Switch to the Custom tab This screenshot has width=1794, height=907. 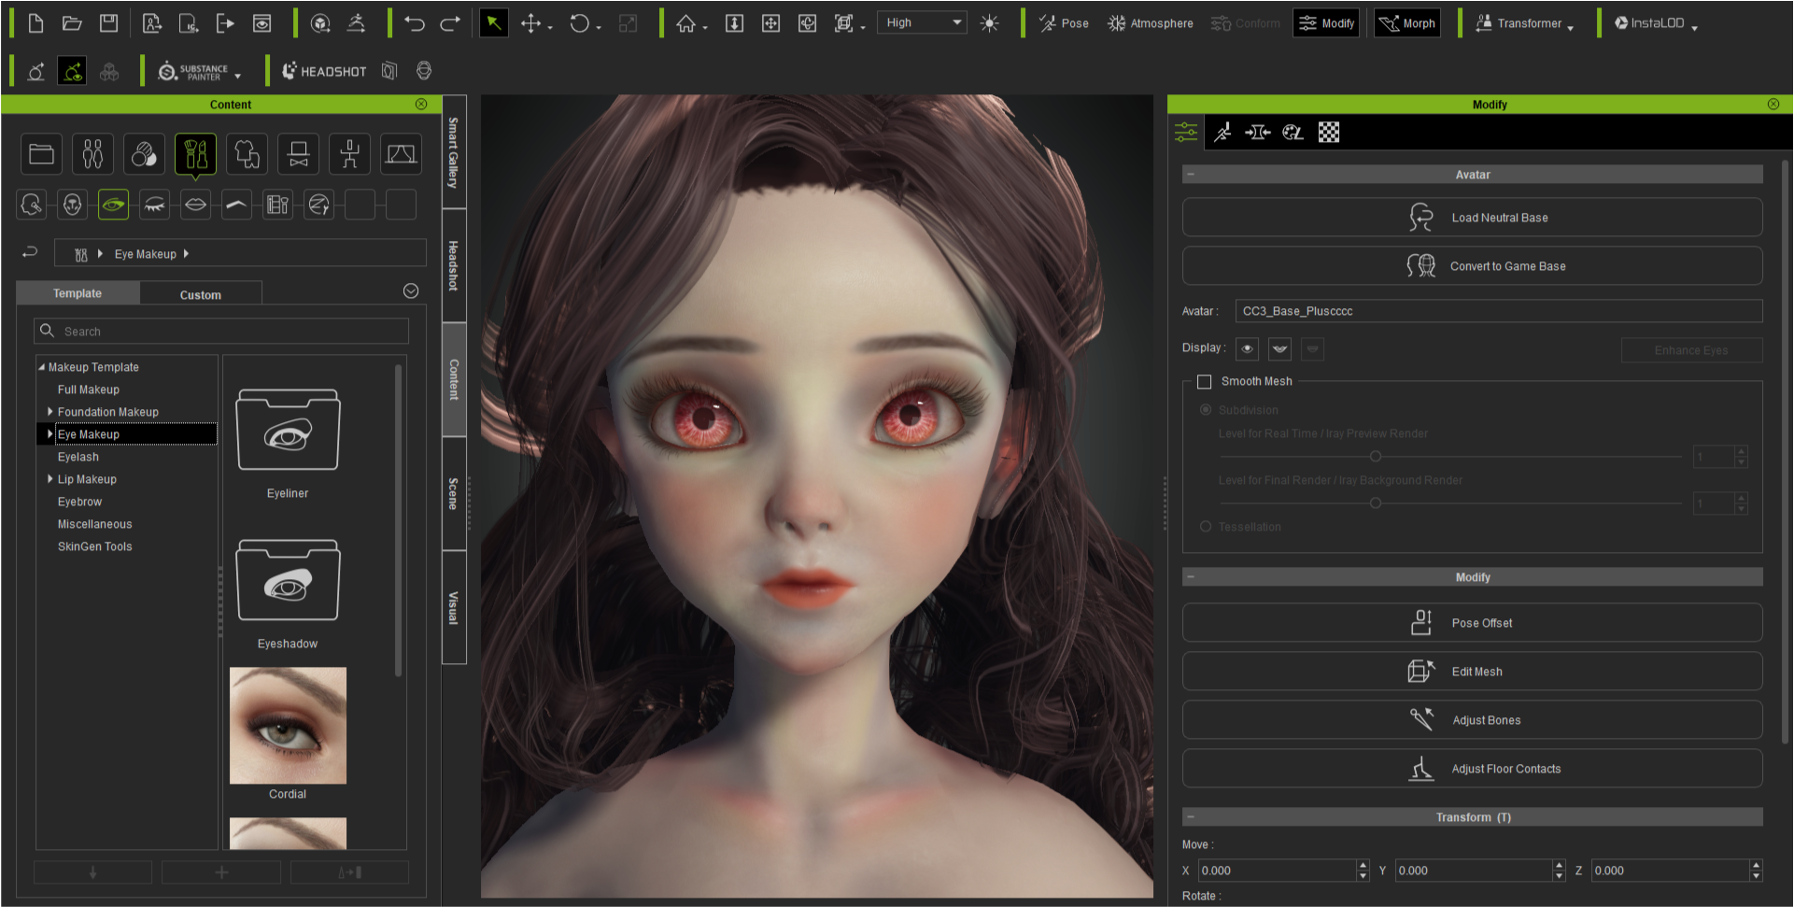click(x=201, y=294)
